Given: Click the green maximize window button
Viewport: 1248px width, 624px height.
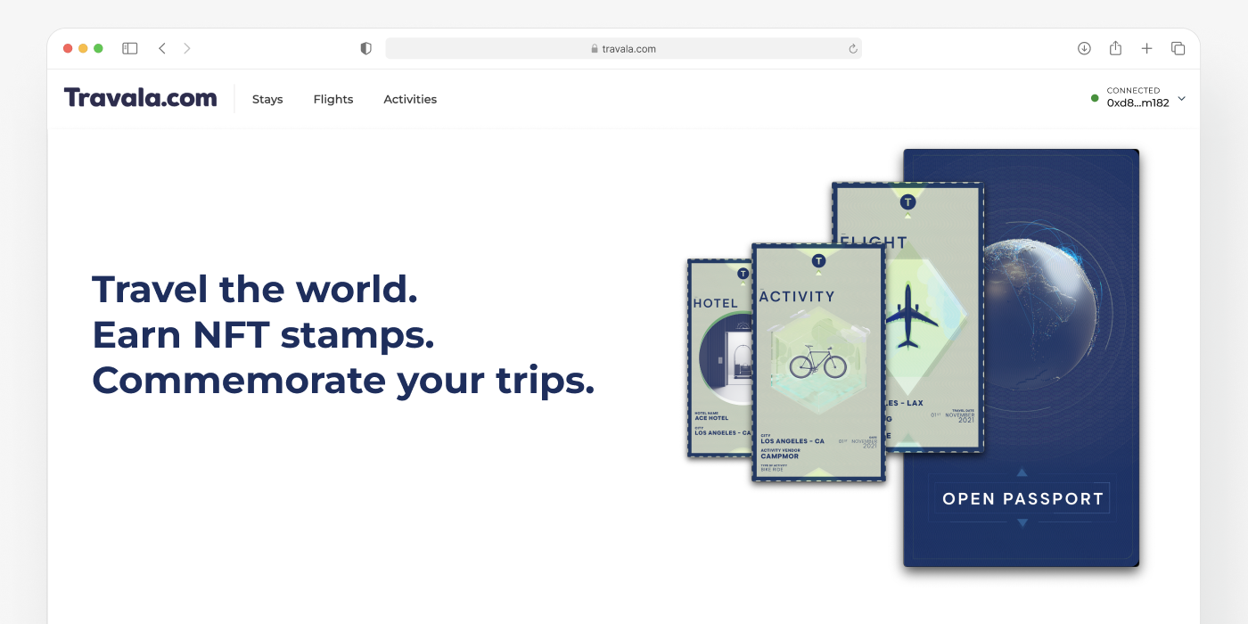Looking at the screenshot, I should pos(98,48).
